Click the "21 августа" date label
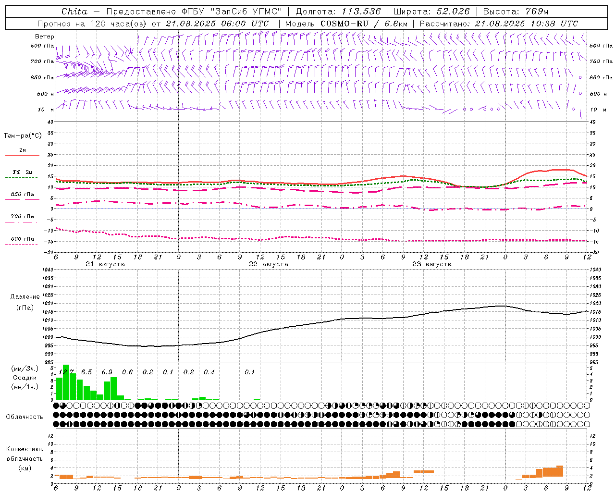The image size is (615, 492). [x=105, y=264]
